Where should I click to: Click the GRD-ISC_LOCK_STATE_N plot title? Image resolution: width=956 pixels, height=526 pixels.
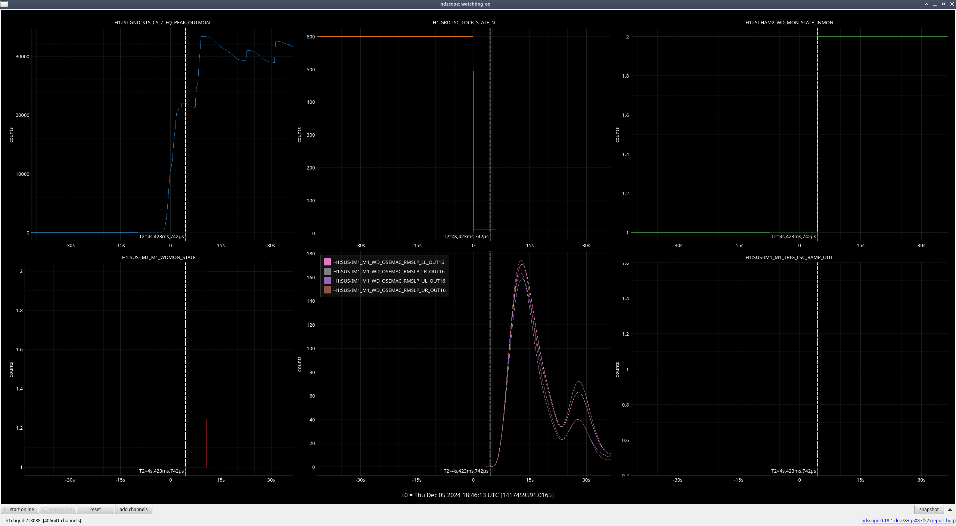pos(463,22)
